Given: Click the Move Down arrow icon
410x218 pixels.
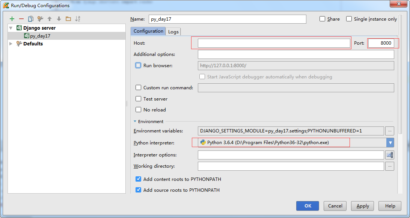Looking at the screenshot, I should coord(59,19).
